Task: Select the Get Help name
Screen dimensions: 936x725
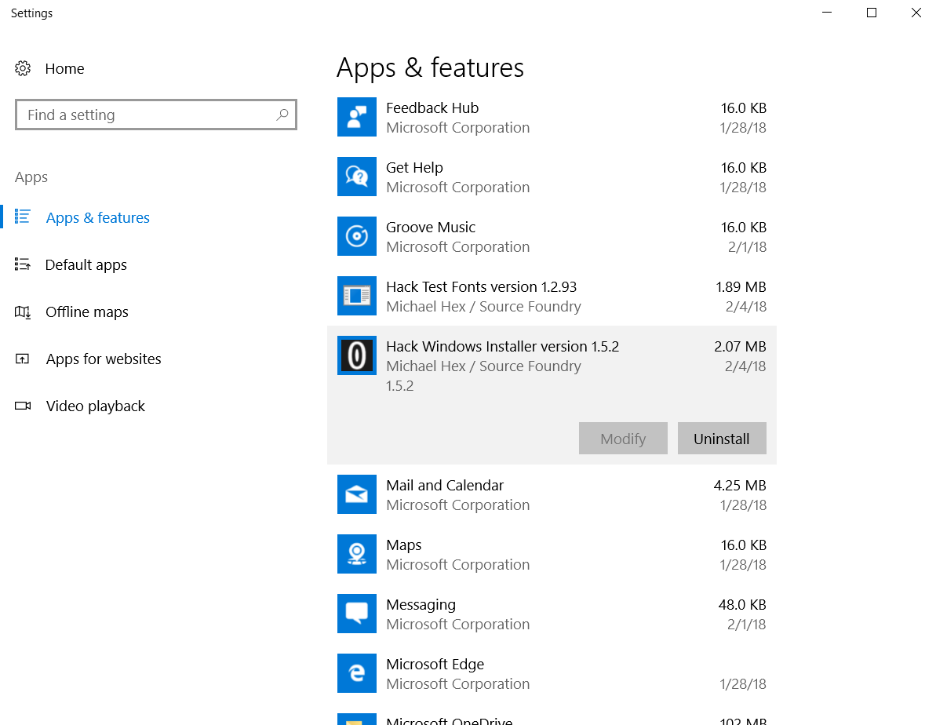Action: 414,168
